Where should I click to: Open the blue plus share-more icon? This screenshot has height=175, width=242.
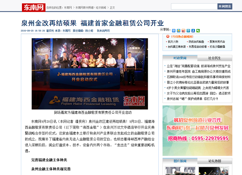coord(174,31)
